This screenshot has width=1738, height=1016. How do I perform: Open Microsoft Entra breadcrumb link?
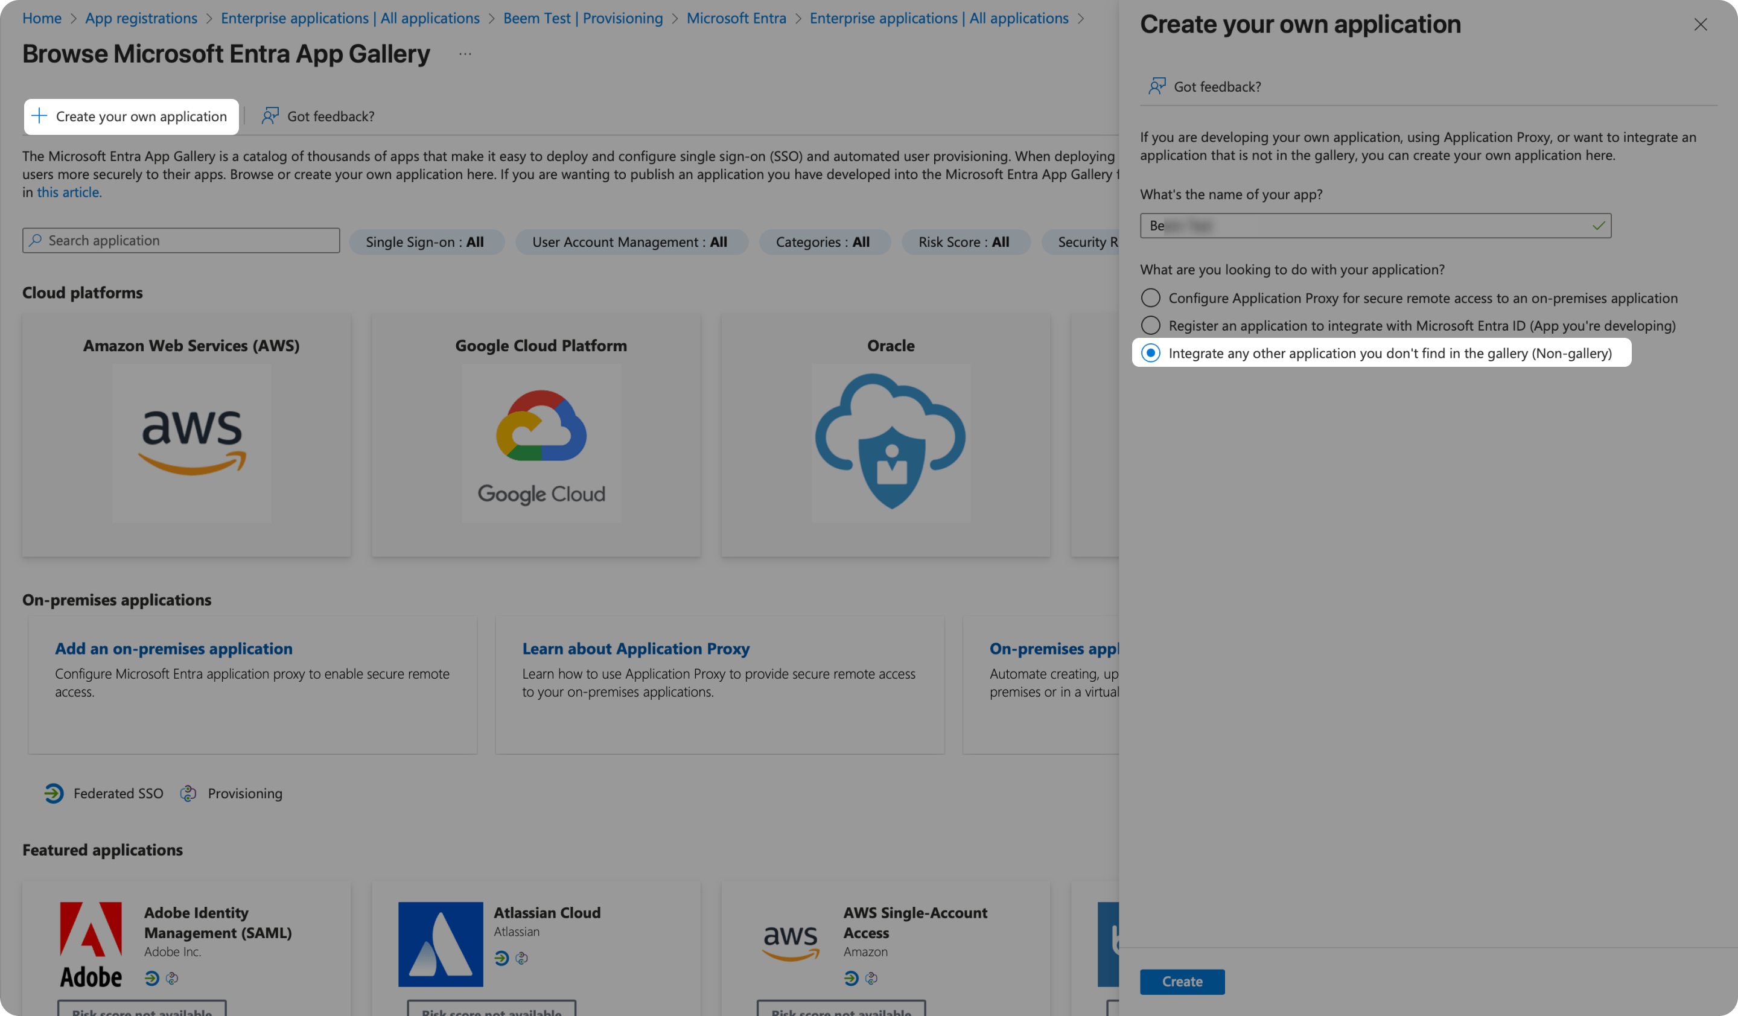click(737, 18)
